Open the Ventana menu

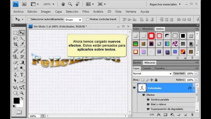tap(131, 12)
